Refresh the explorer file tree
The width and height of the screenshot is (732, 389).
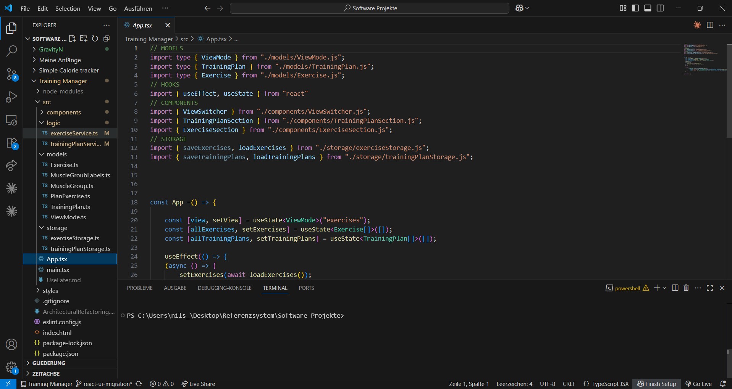(x=95, y=39)
